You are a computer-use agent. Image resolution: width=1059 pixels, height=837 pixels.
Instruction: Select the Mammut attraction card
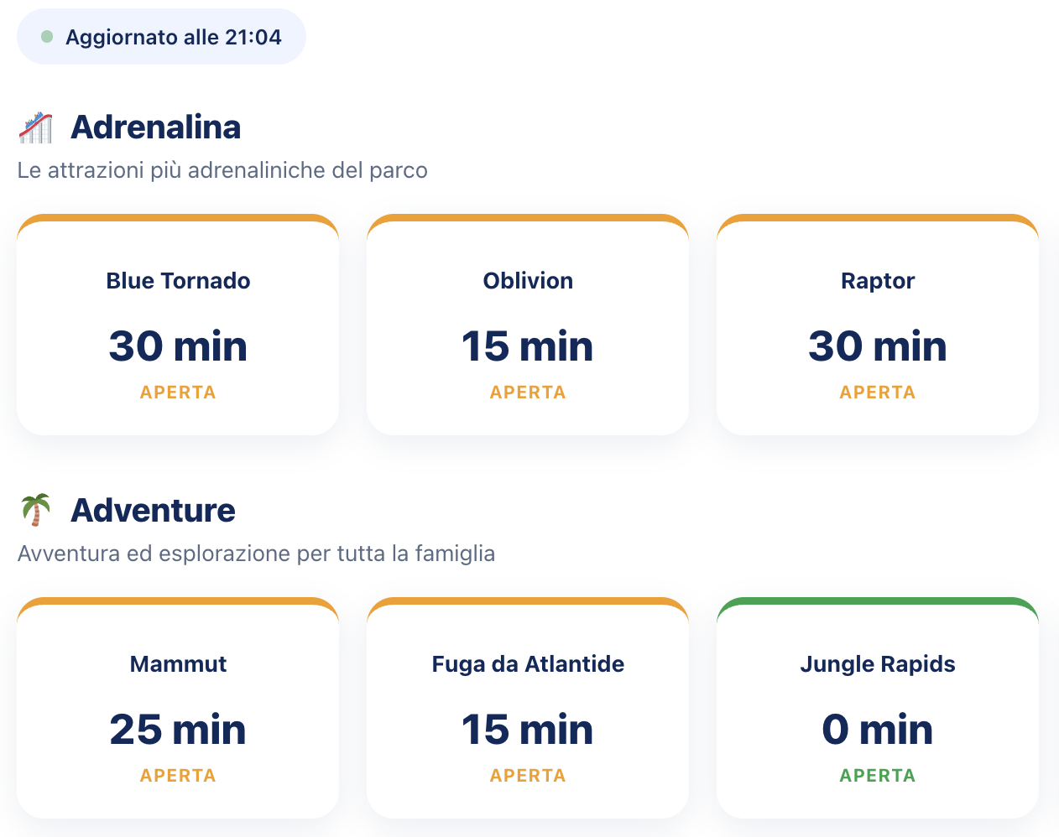178,708
